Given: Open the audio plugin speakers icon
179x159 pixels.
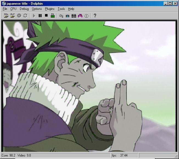Looking at the screenshot, I should [74, 16].
